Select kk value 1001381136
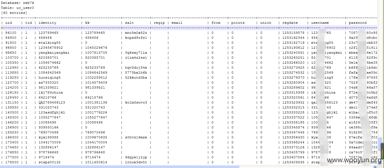 96,102
